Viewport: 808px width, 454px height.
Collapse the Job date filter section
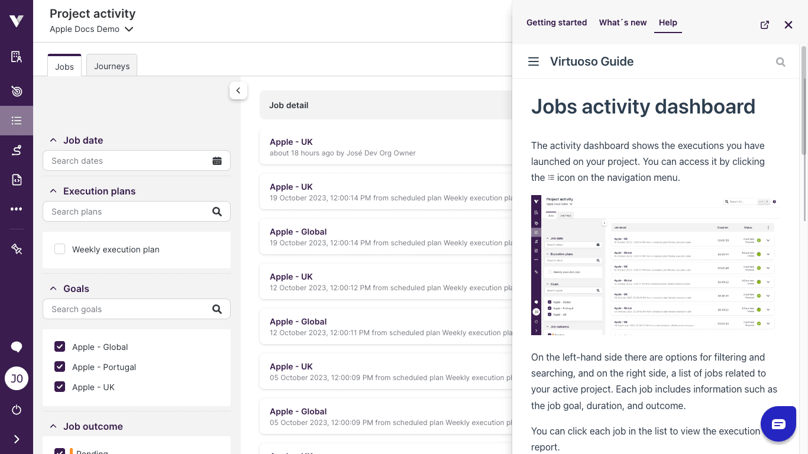click(x=53, y=141)
